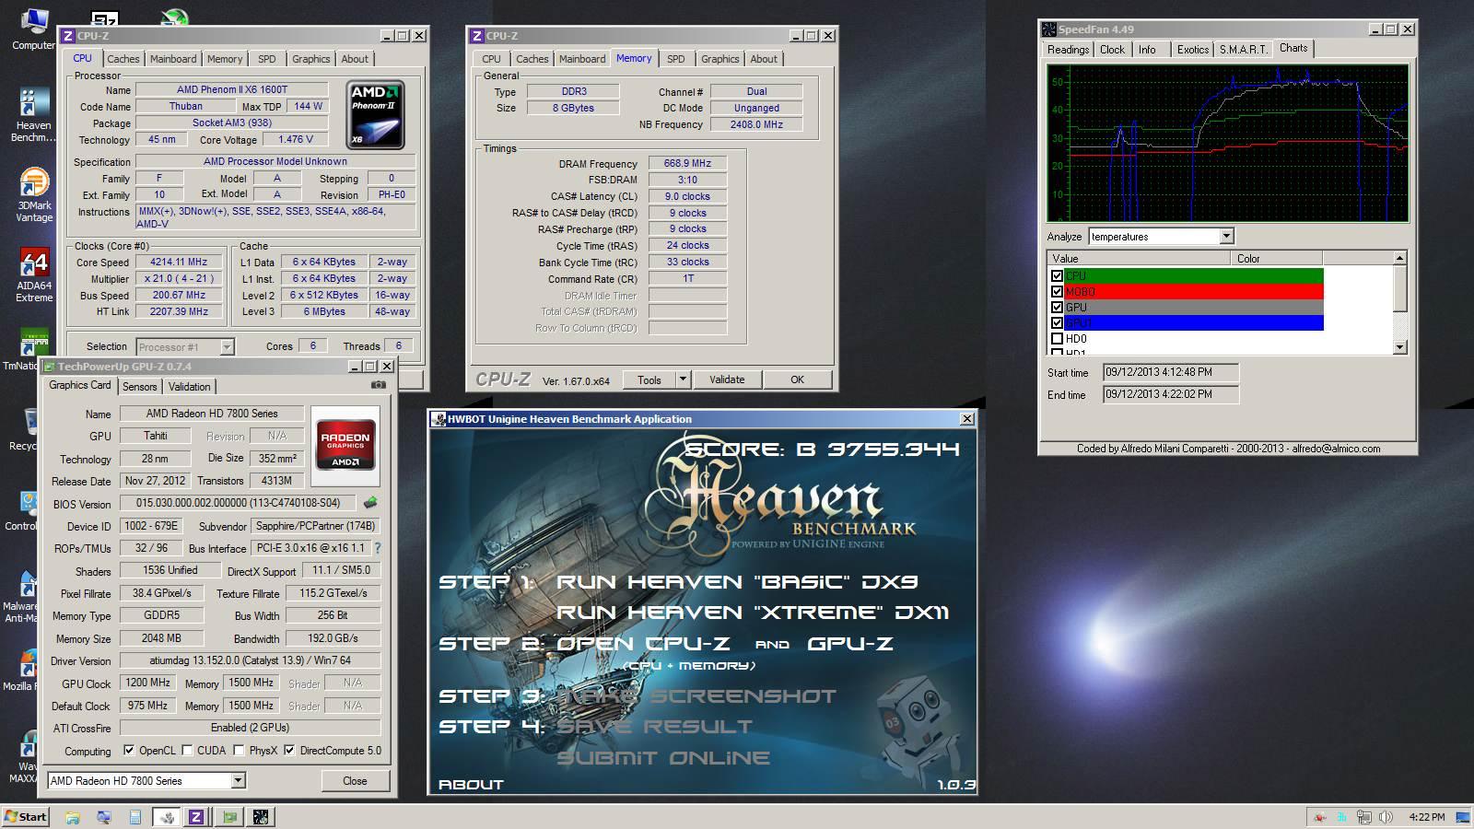Click the OK button in CPU-Z
Screen dimensions: 1474x829
tap(797, 379)
